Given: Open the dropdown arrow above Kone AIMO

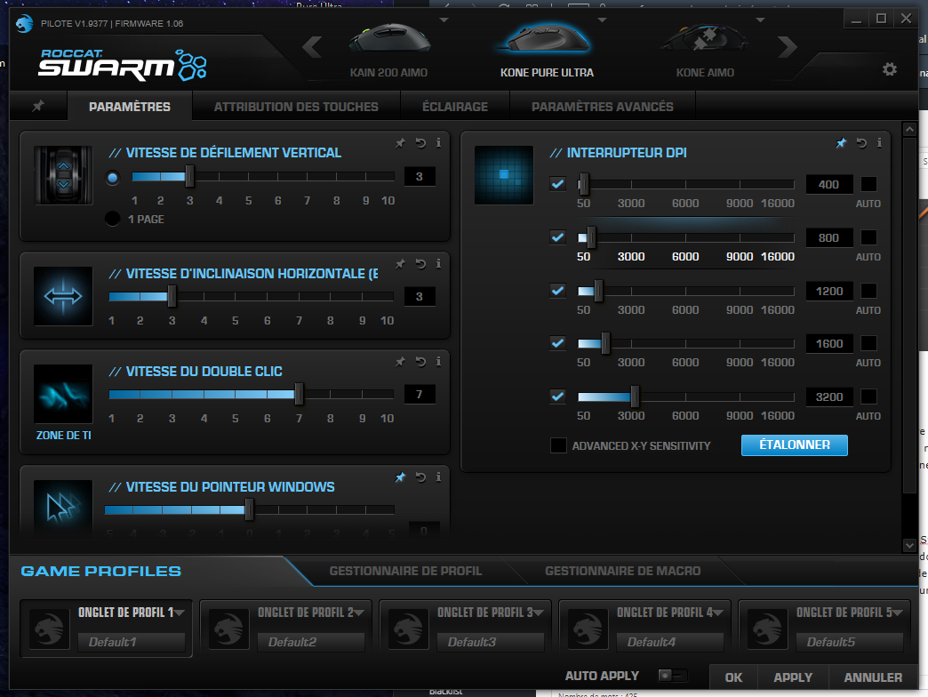Looking at the screenshot, I should 758,20.
